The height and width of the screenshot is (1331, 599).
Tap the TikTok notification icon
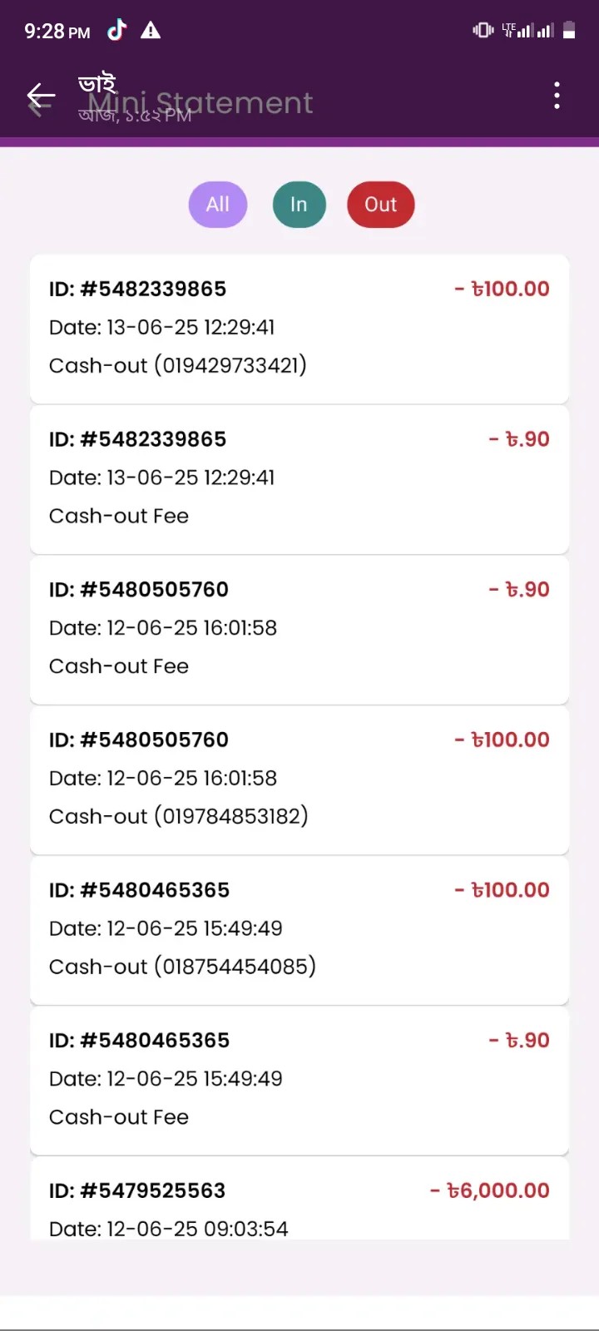point(117,31)
